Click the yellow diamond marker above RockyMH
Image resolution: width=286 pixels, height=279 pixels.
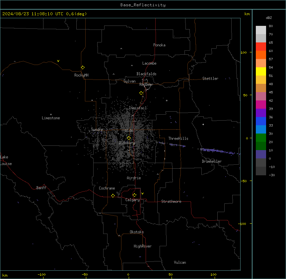click(83, 67)
